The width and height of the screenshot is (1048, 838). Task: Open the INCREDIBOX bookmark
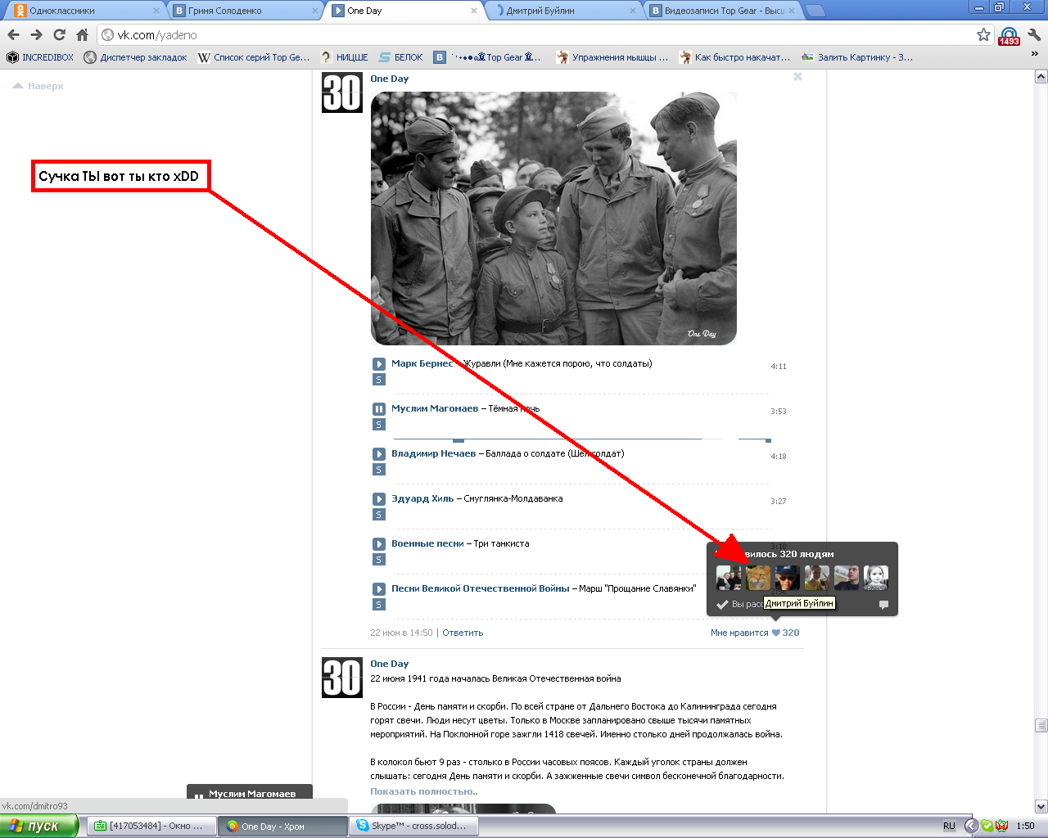(40, 57)
